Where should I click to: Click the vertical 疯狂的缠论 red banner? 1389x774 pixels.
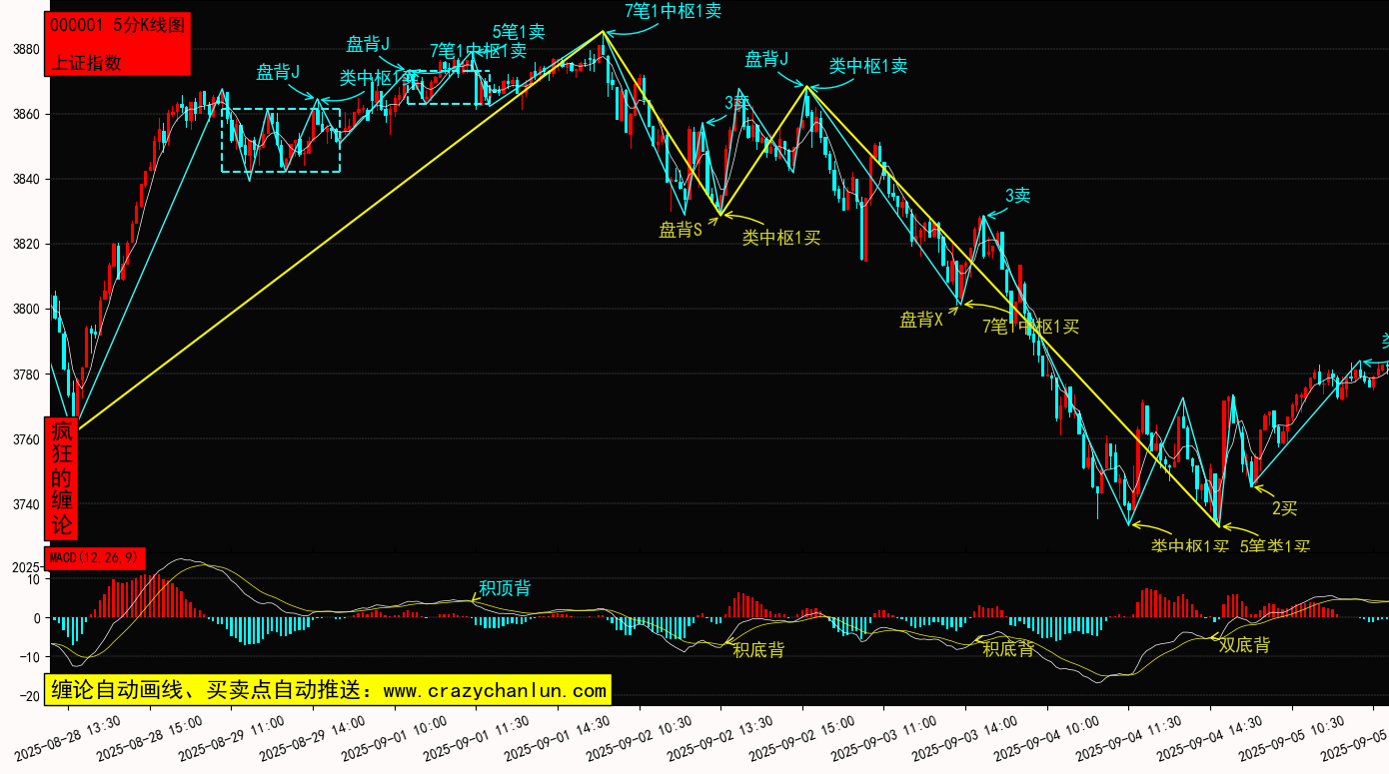[x=62, y=478]
